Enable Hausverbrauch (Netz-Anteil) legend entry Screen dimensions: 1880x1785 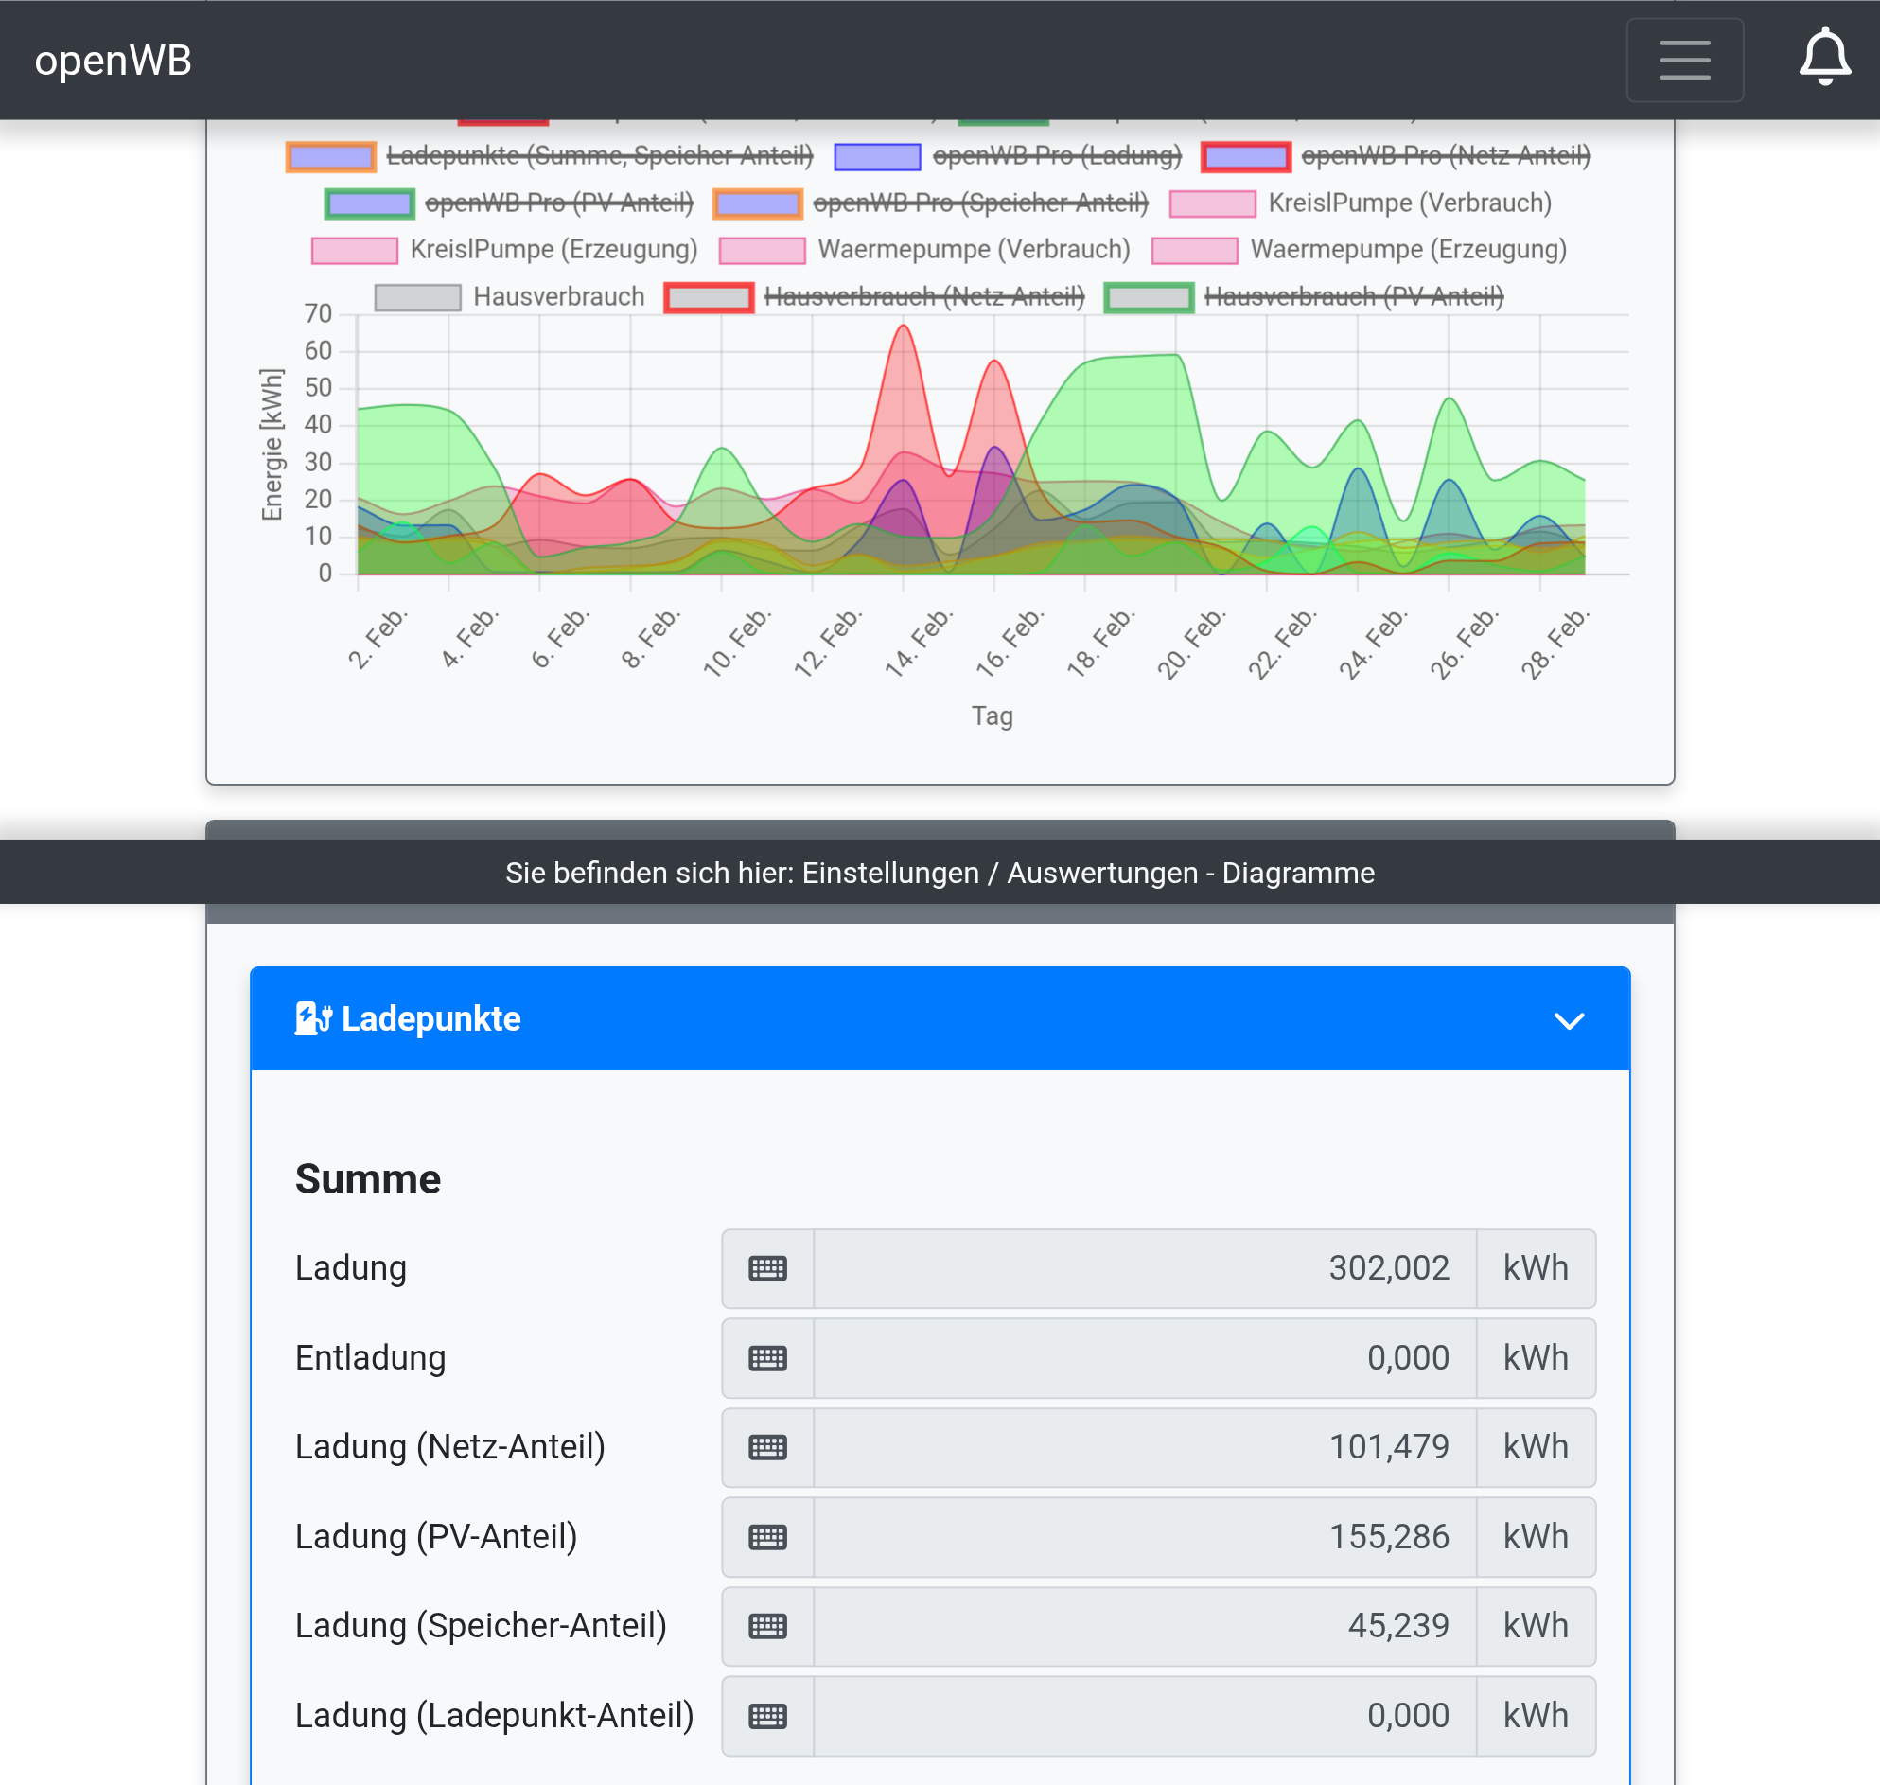(922, 297)
